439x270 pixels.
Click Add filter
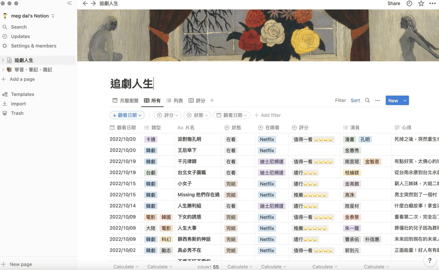click(x=268, y=115)
